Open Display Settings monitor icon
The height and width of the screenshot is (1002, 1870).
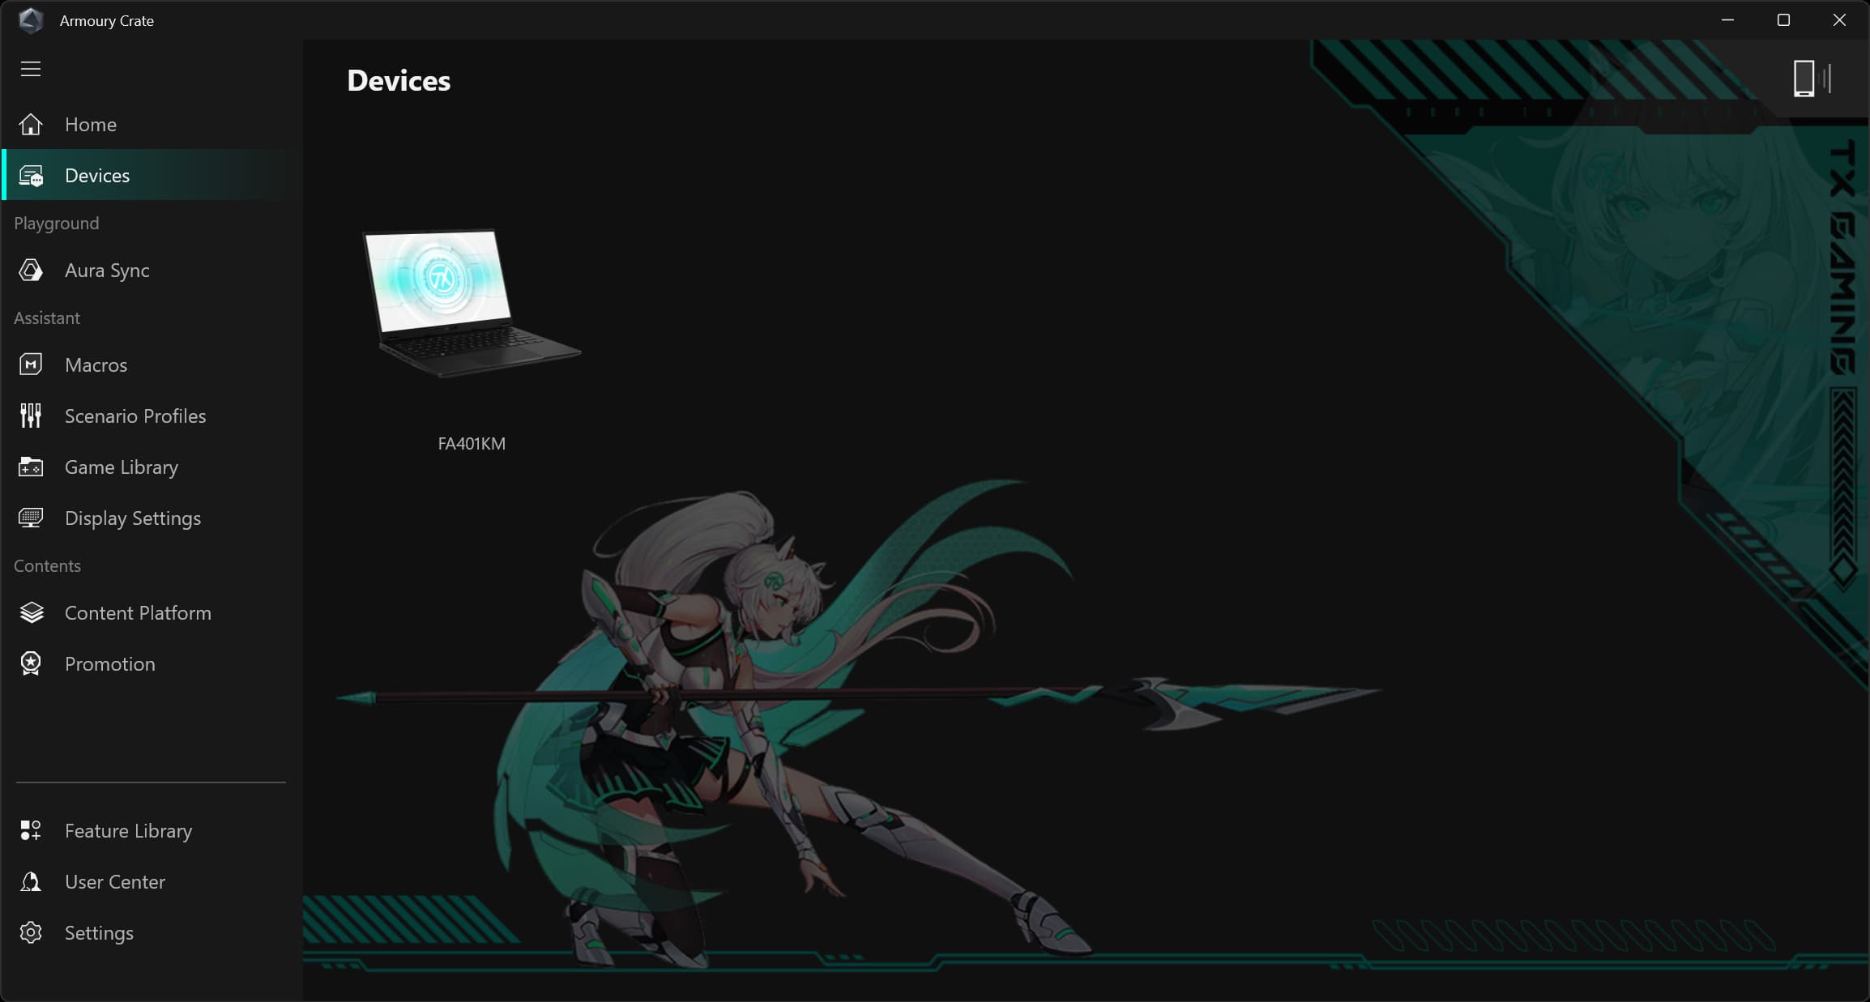(31, 518)
